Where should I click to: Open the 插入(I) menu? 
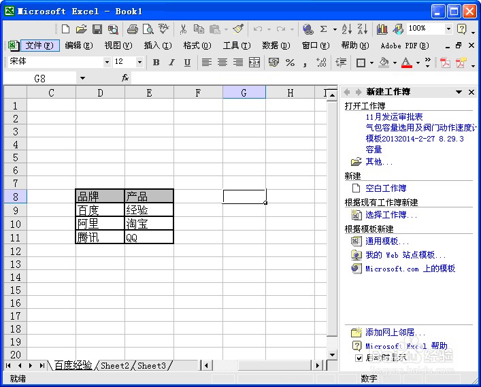pos(158,46)
